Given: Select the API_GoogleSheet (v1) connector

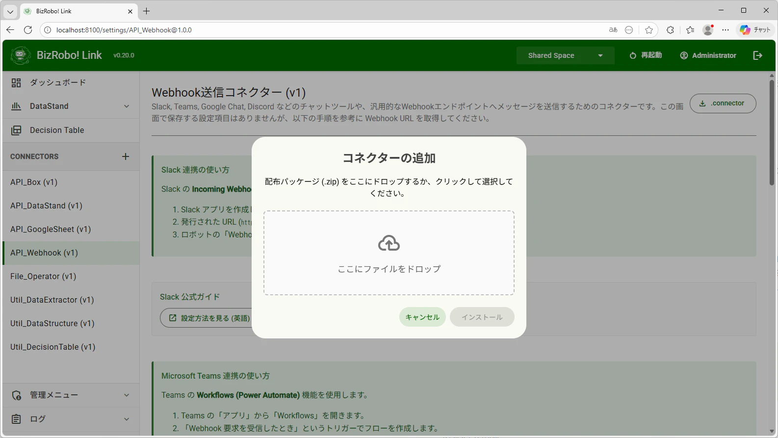Looking at the screenshot, I should (71, 230).
